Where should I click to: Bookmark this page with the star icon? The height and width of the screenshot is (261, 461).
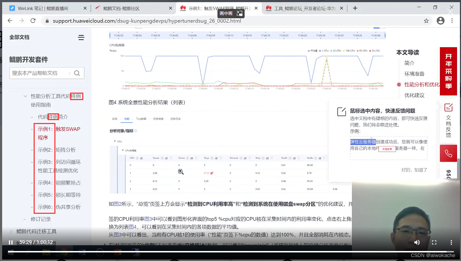tap(426, 21)
